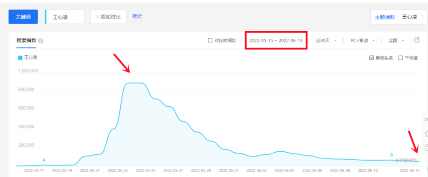Click the 2022-05-29 date label
This screenshot has width=428, height=177.
coord(201,171)
